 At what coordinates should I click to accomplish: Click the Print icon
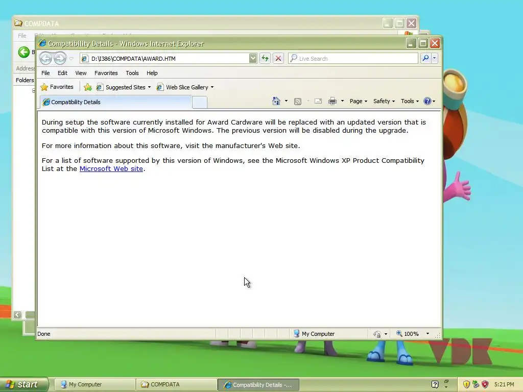click(332, 101)
